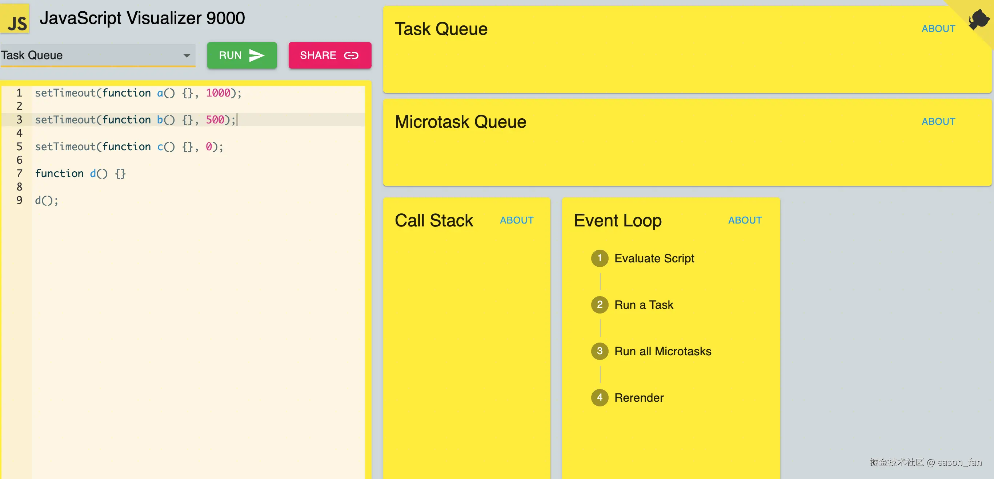
Task: Click step 1 circle Evaluate Script
Action: 599,258
